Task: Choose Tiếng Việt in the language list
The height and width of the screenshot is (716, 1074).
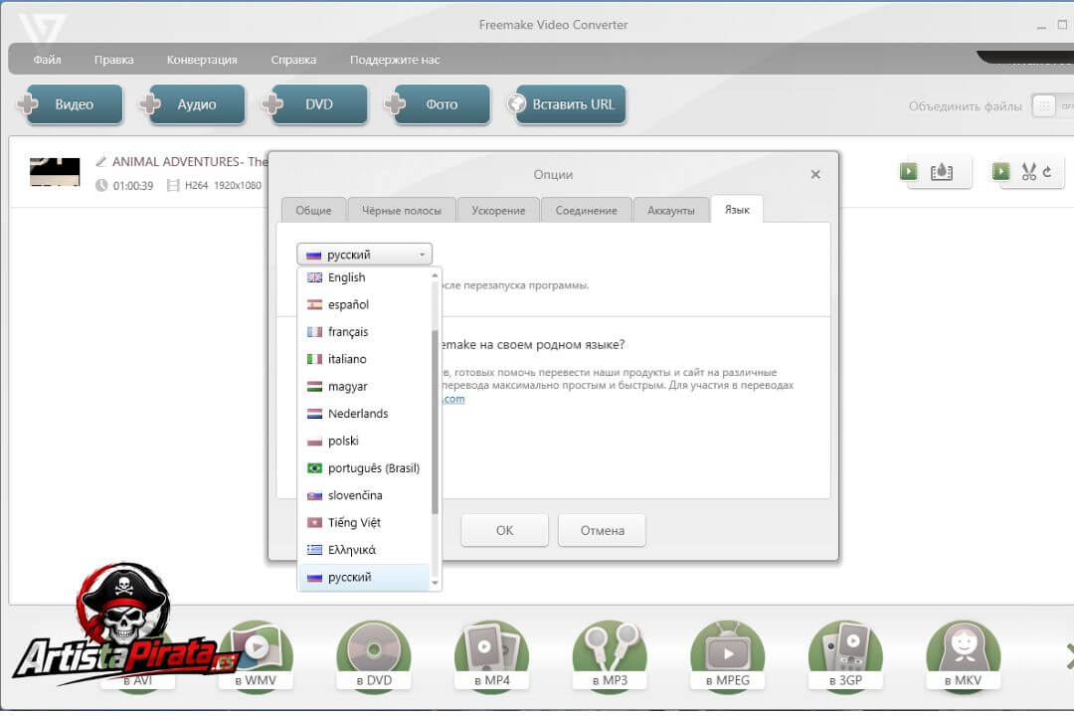Action: tap(365, 522)
